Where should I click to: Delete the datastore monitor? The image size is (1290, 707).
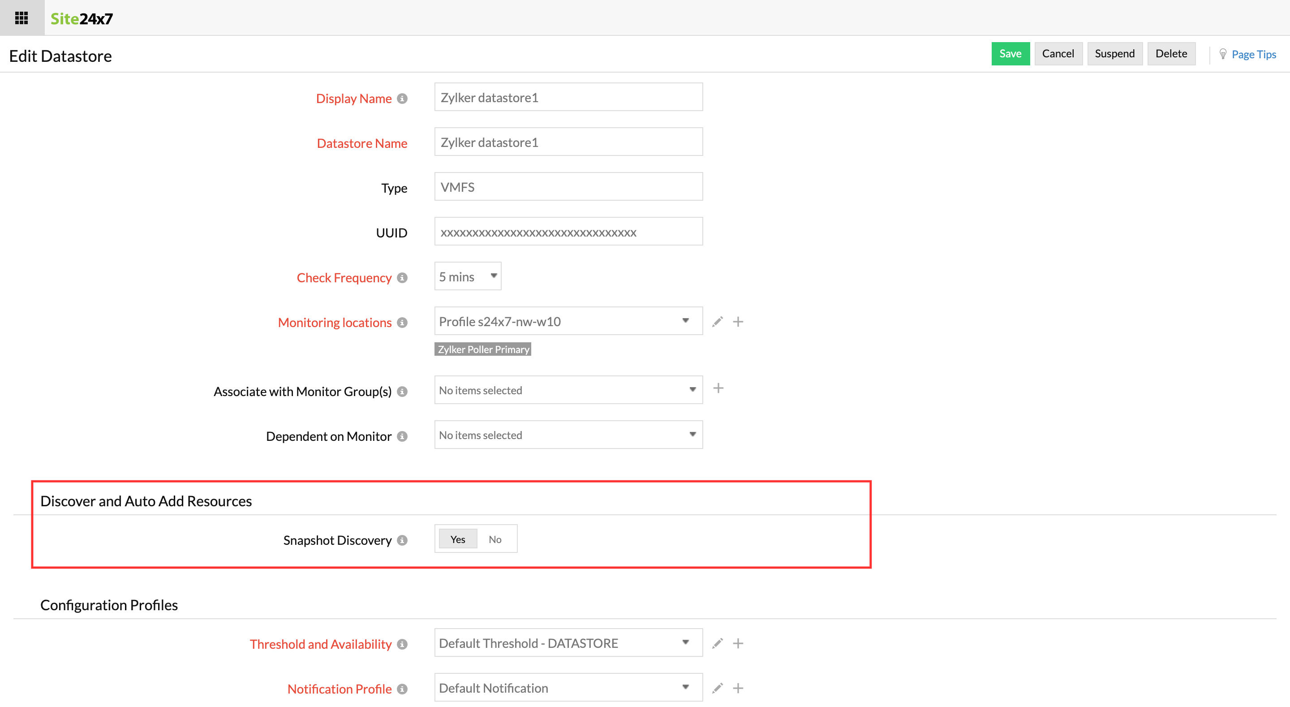(x=1171, y=53)
